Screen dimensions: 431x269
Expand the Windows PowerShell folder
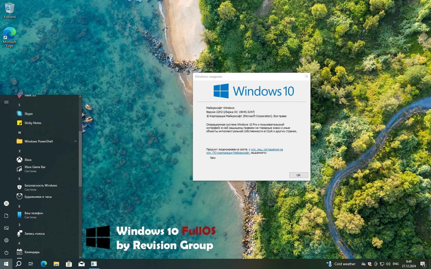[x=75, y=141]
